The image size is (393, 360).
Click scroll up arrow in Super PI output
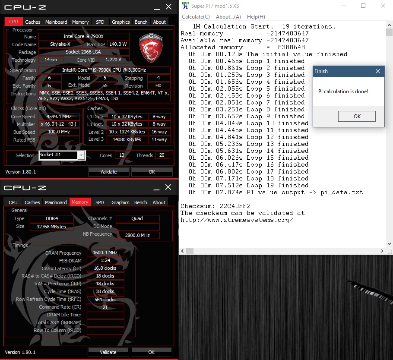[x=389, y=25]
